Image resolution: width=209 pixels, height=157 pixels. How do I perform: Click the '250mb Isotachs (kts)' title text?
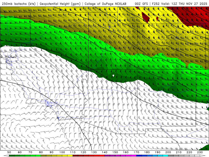click(19, 4)
